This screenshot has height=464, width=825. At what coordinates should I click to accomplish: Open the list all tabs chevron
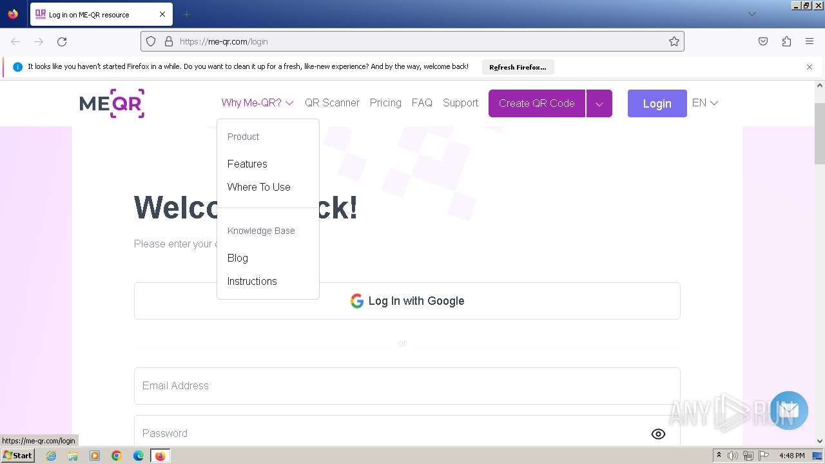point(752,14)
